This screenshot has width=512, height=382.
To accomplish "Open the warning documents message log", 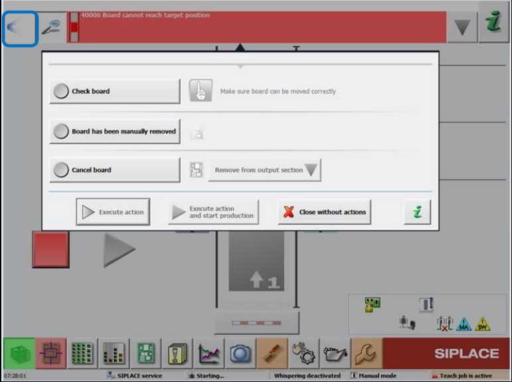I will point(177,353).
